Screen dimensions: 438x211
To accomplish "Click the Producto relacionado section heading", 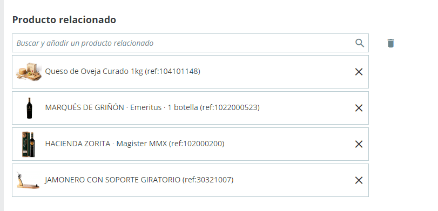I will tap(64, 20).
